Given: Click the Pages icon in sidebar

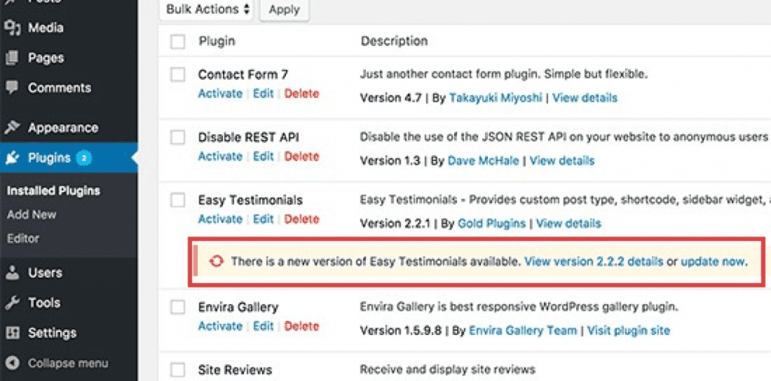Looking at the screenshot, I should pyautogui.click(x=12, y=58).
